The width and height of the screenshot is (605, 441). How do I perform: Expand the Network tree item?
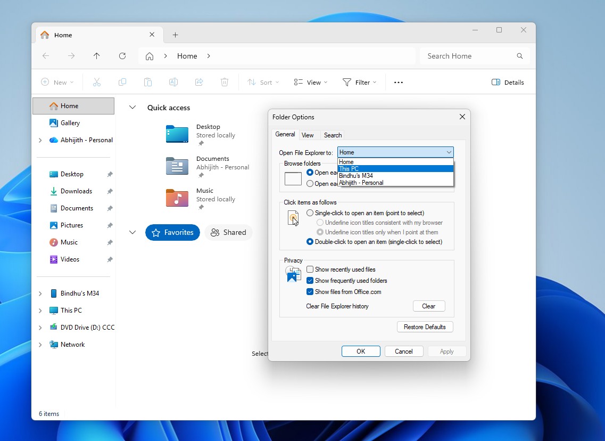40,345
